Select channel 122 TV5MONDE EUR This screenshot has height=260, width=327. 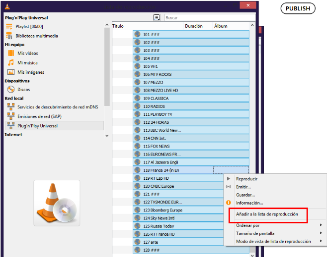click(x=178, y=202)
